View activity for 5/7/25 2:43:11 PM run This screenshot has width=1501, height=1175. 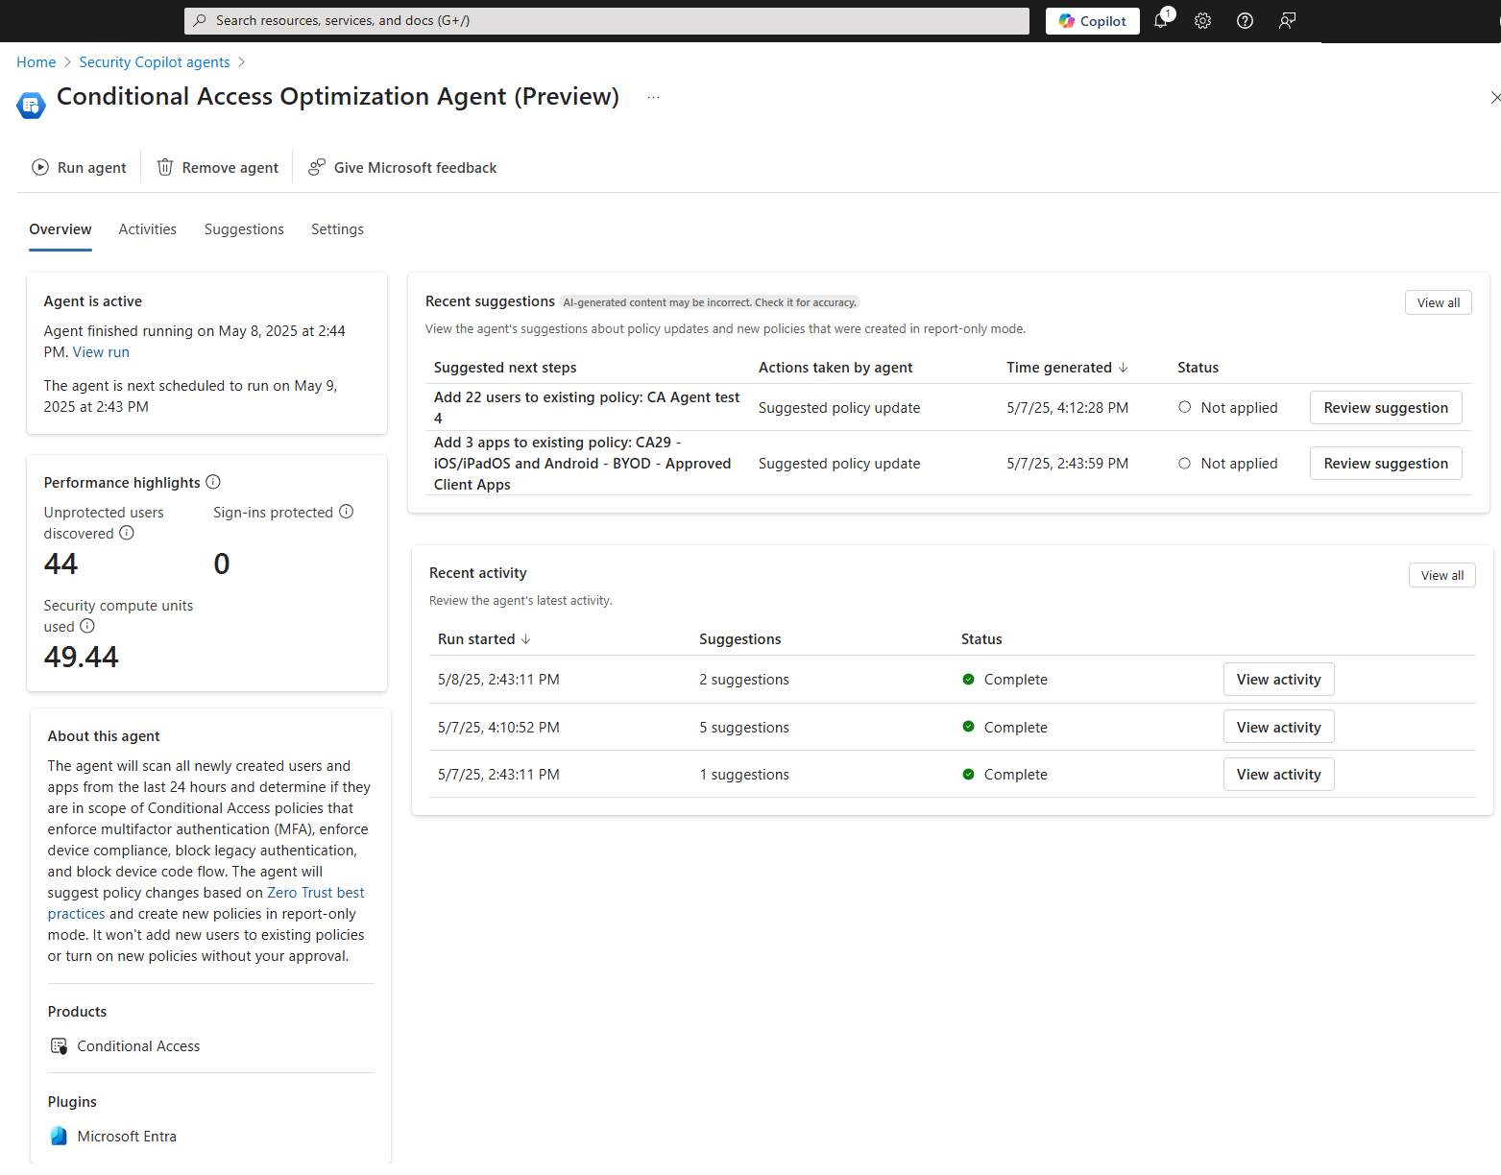(x=1278, y=775)
